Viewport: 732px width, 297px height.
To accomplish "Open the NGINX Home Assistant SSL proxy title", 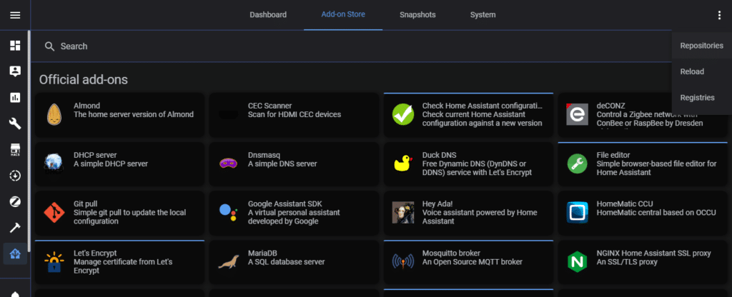I will pos(653,253).
